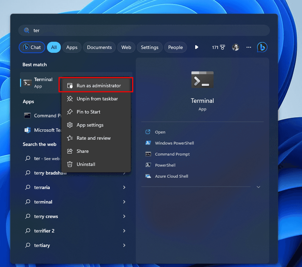
Task: Select the 'terry bradshaw' web suggestion
Action: [x=50, y=173]
